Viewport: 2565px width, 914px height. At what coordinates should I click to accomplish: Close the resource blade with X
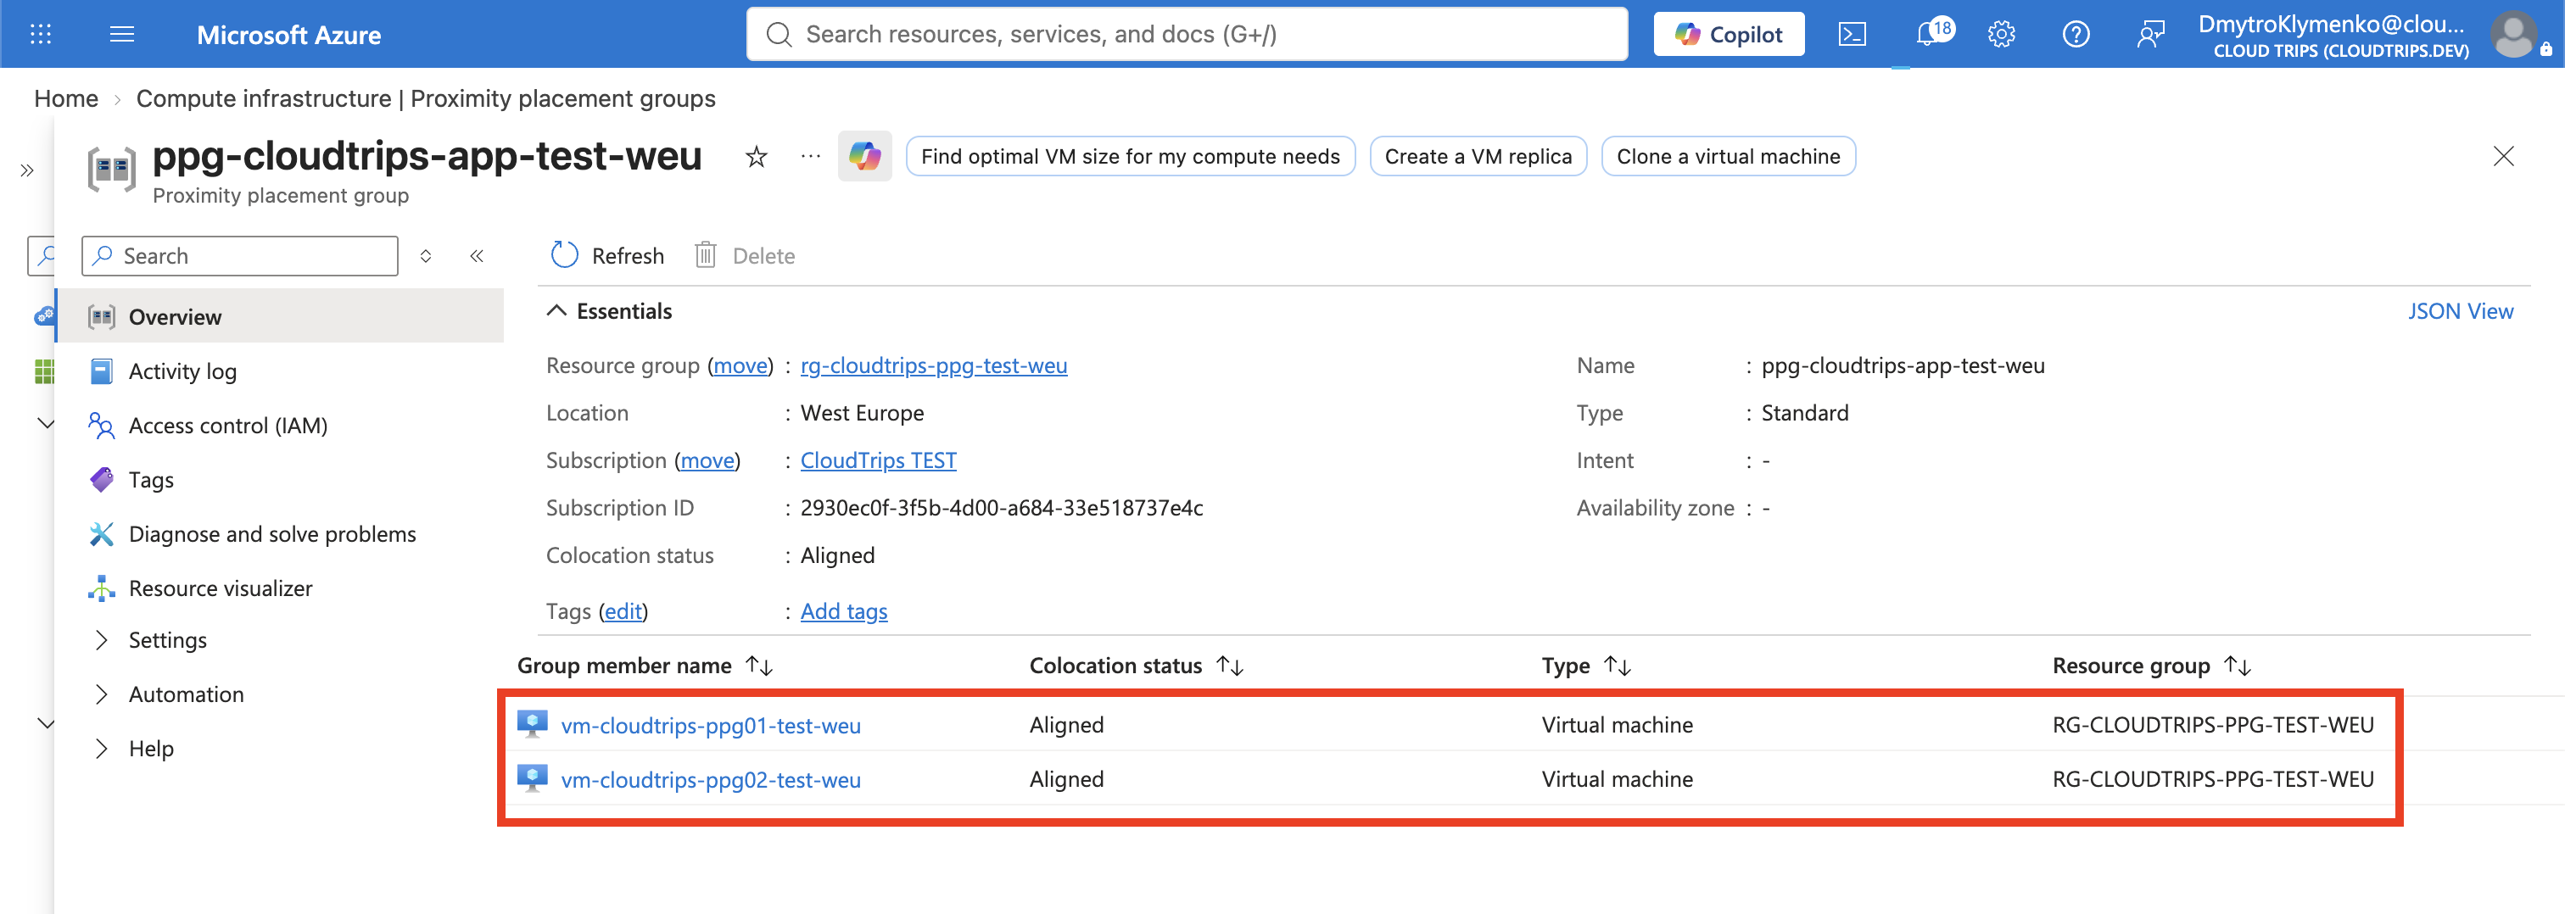(2503, 156)
